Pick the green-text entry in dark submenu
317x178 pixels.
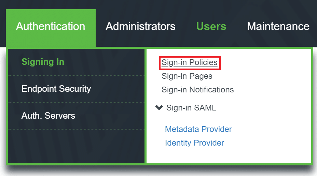[43, 62]
